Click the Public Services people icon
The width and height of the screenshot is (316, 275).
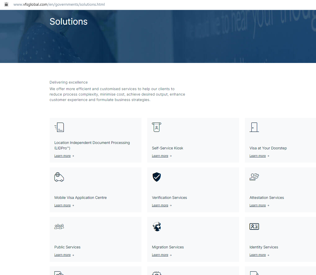tap(59, 227)
